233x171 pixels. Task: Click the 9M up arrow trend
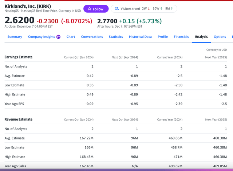click(x=169, y=9)
